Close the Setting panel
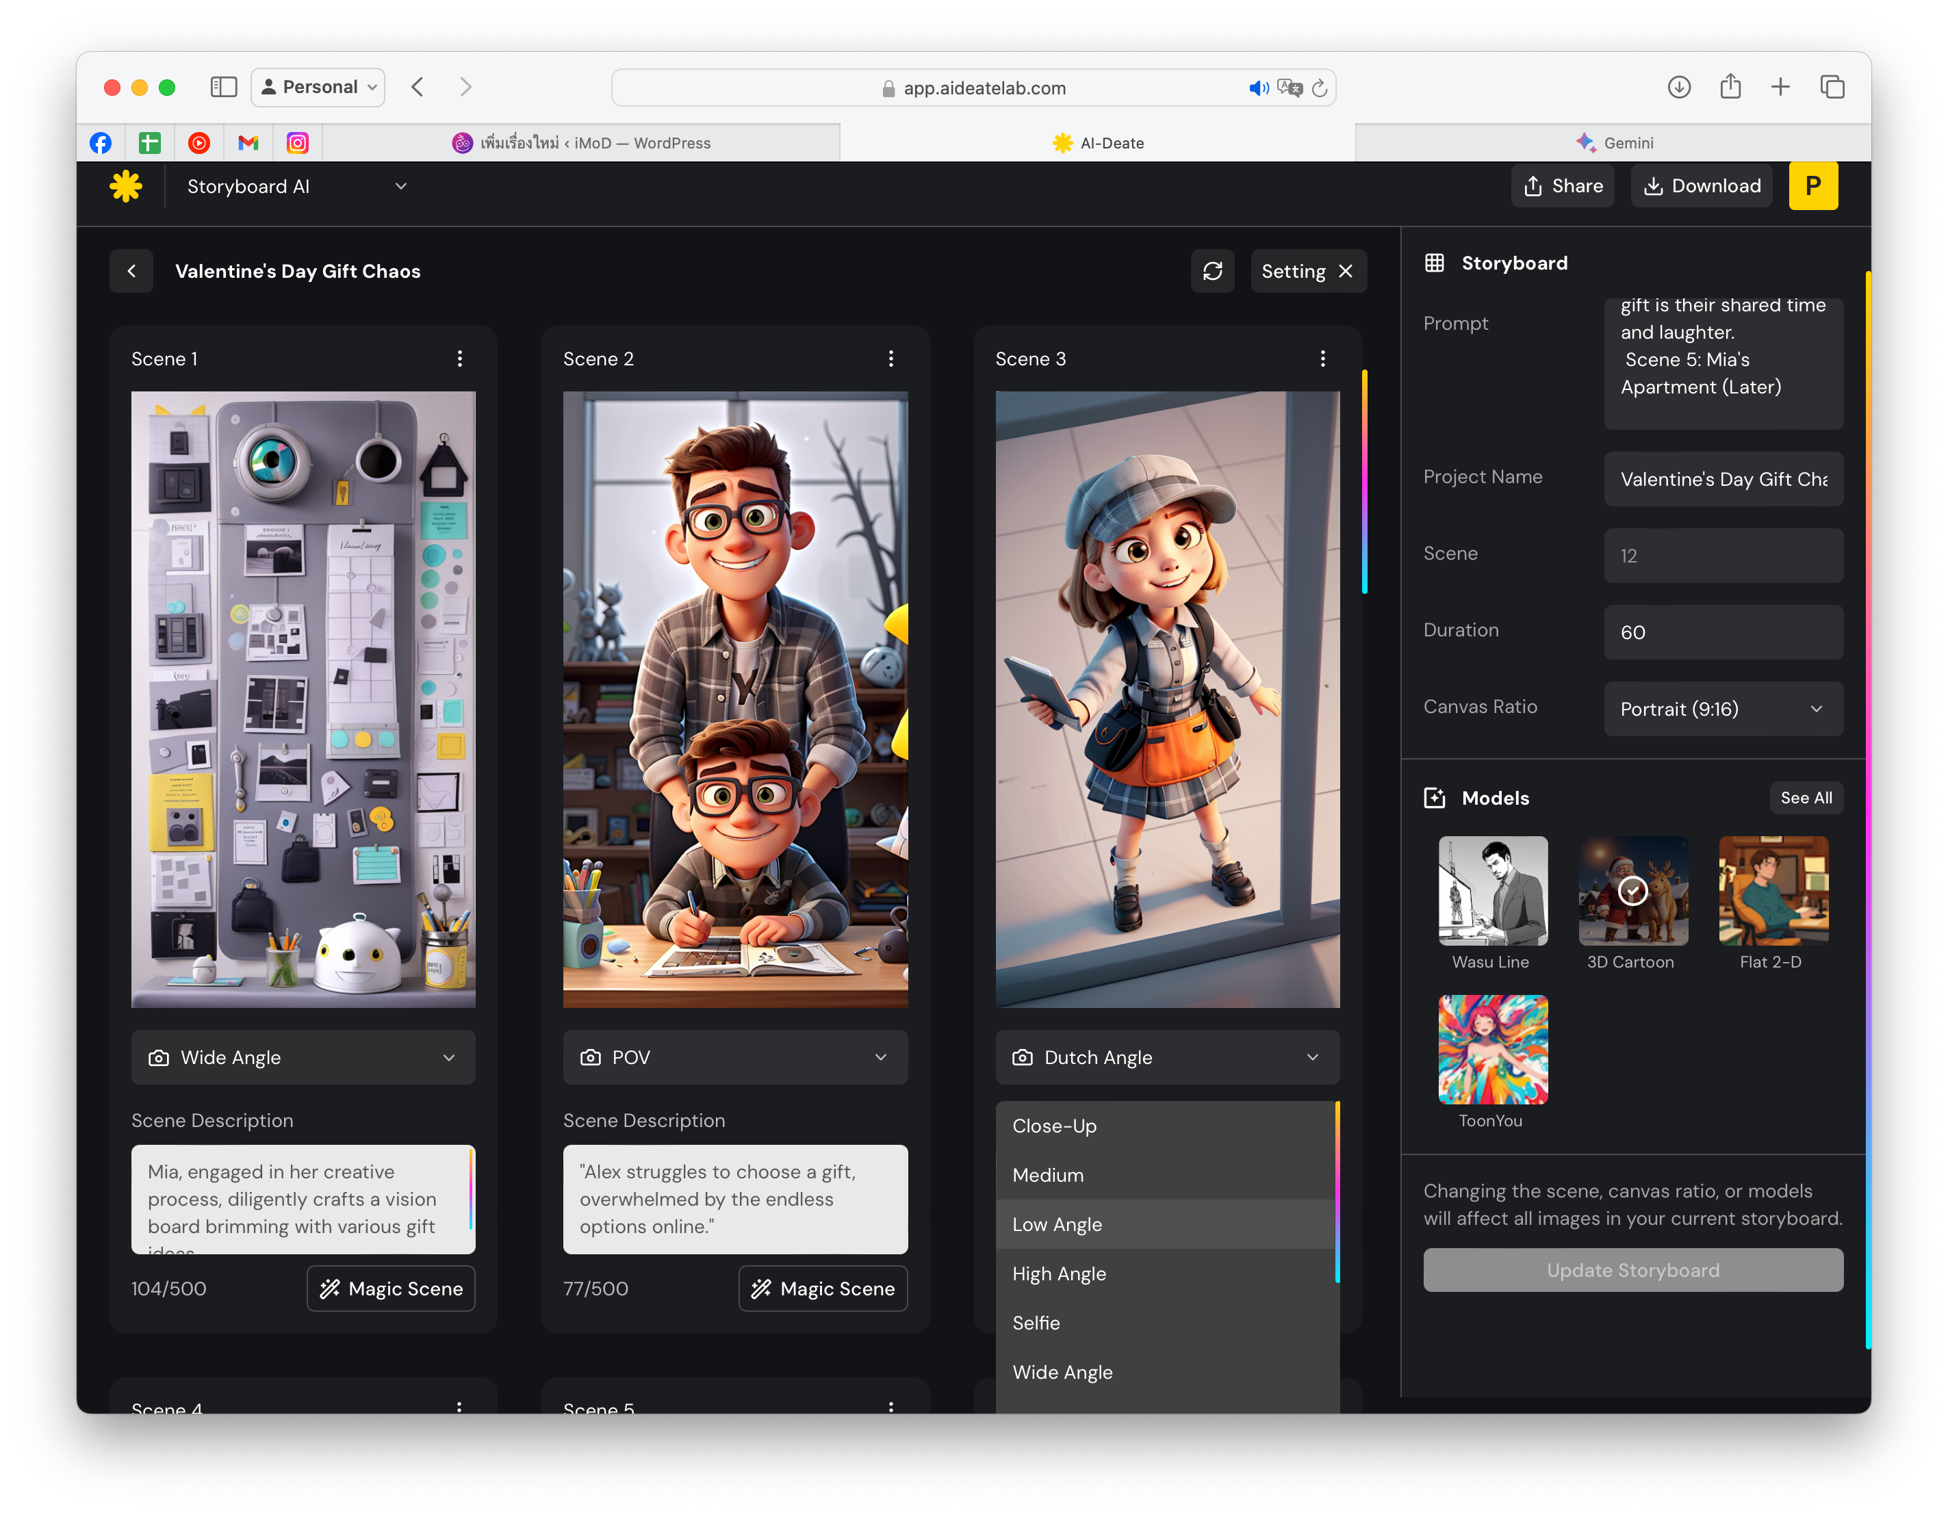Viewport: 1948px width, 1515px height. [x=1346, y=271]
